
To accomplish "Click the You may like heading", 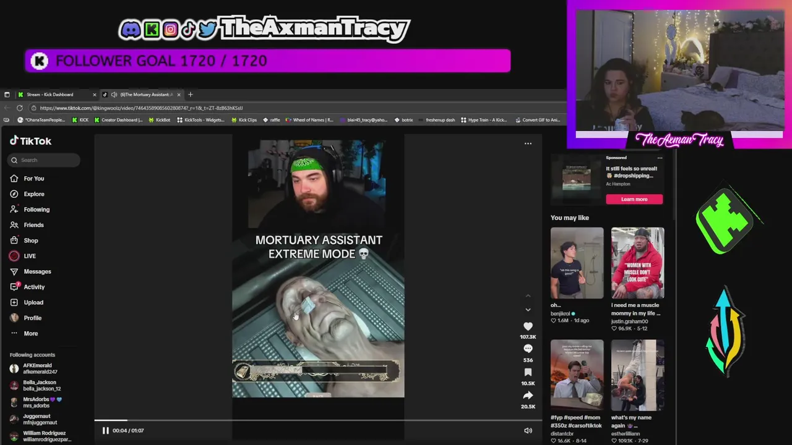I will tap(570, 218).
